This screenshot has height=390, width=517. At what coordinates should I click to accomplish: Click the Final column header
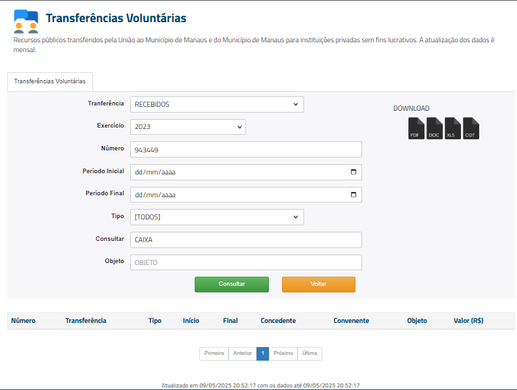[230, 321]
